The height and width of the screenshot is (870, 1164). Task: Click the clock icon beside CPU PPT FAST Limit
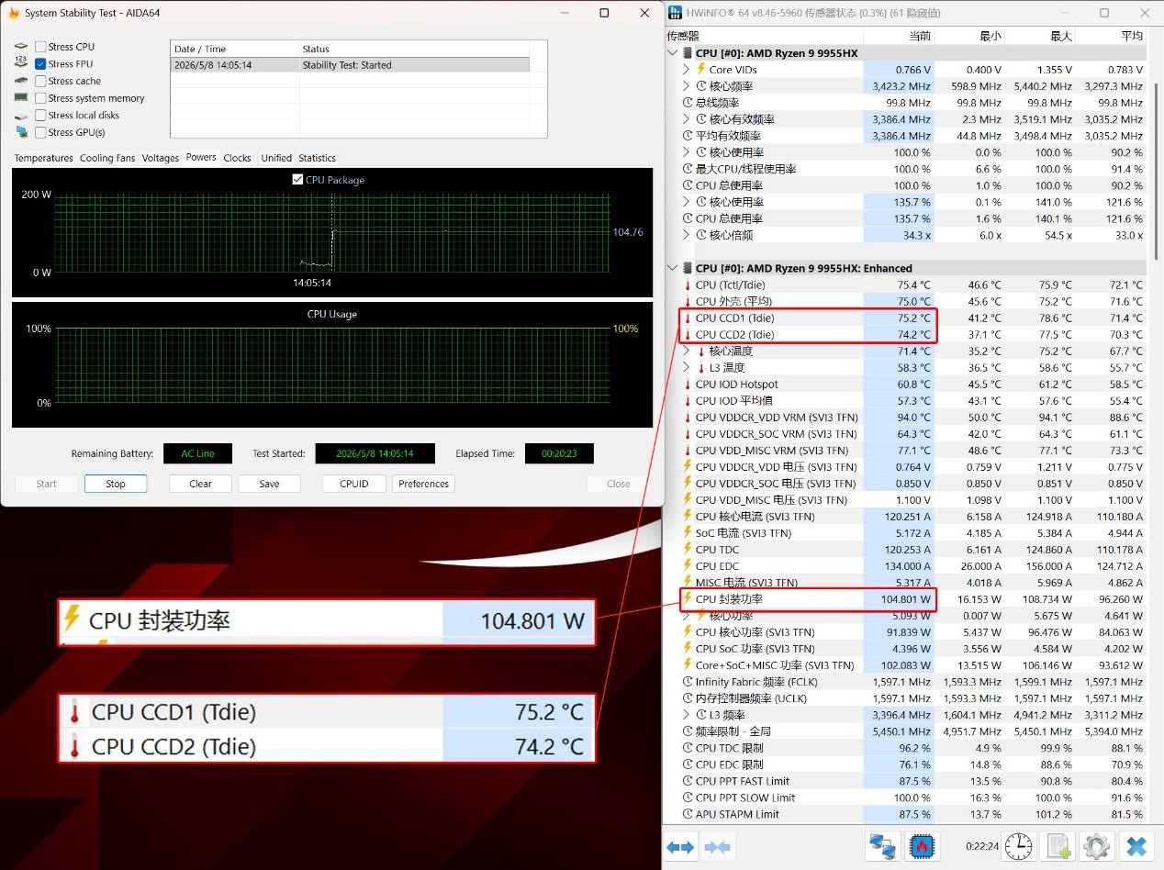pyautogui.click(x=688, y=781)
